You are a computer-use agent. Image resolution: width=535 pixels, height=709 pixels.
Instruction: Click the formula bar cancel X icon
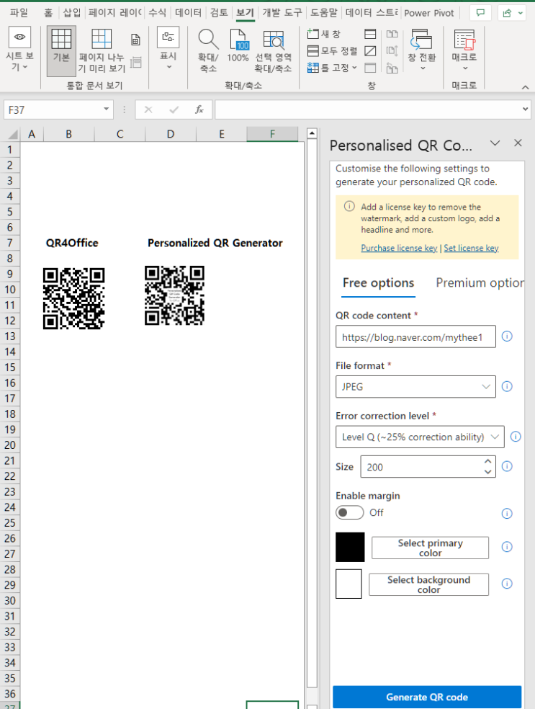[x=148, y=110]
